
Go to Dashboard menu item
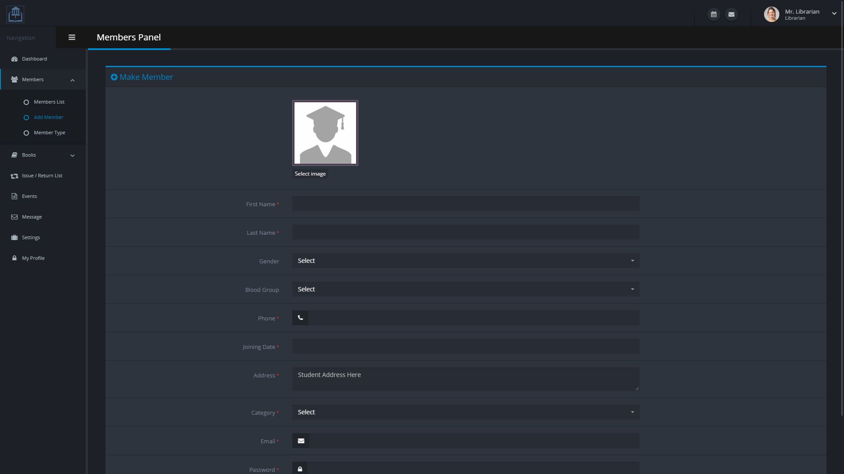(x=43, y=59)
